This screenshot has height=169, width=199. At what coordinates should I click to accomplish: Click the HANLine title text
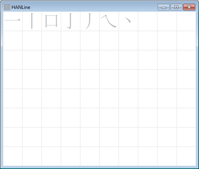coord(21,7)
